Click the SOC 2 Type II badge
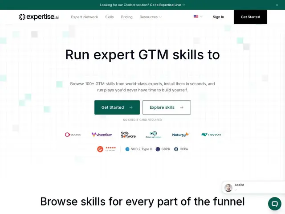Image resolution: width=285 pixels, height=214 pixels. pyautogui.click(x=138, y=149)
